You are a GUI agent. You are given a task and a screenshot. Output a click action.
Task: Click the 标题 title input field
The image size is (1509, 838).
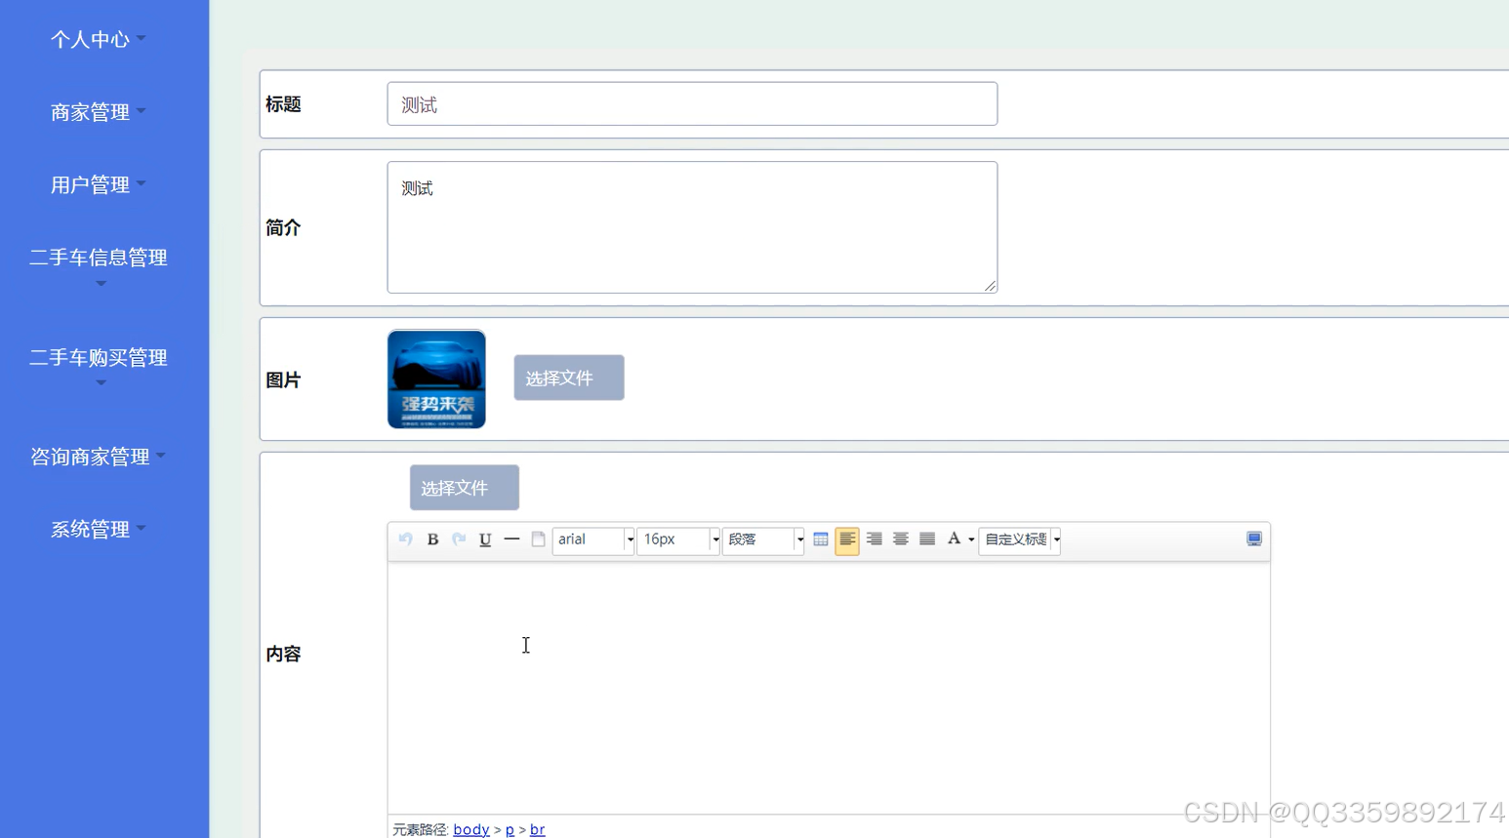click(x=692, y=104)
